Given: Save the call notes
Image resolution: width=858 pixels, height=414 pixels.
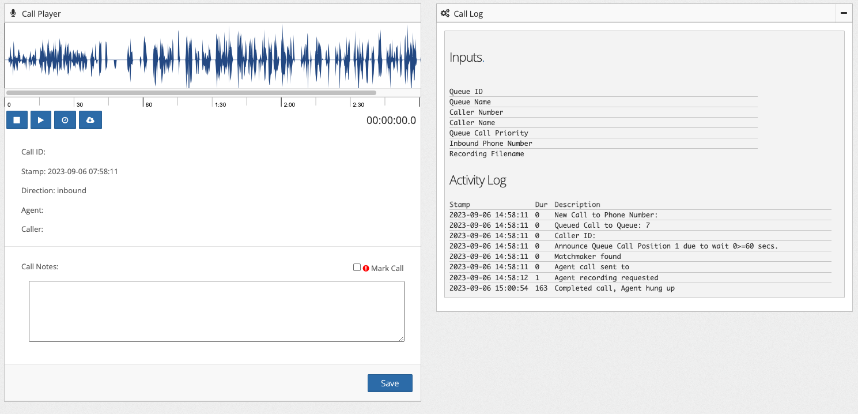Looking at the screenshot, I should [x=390, y=383].
